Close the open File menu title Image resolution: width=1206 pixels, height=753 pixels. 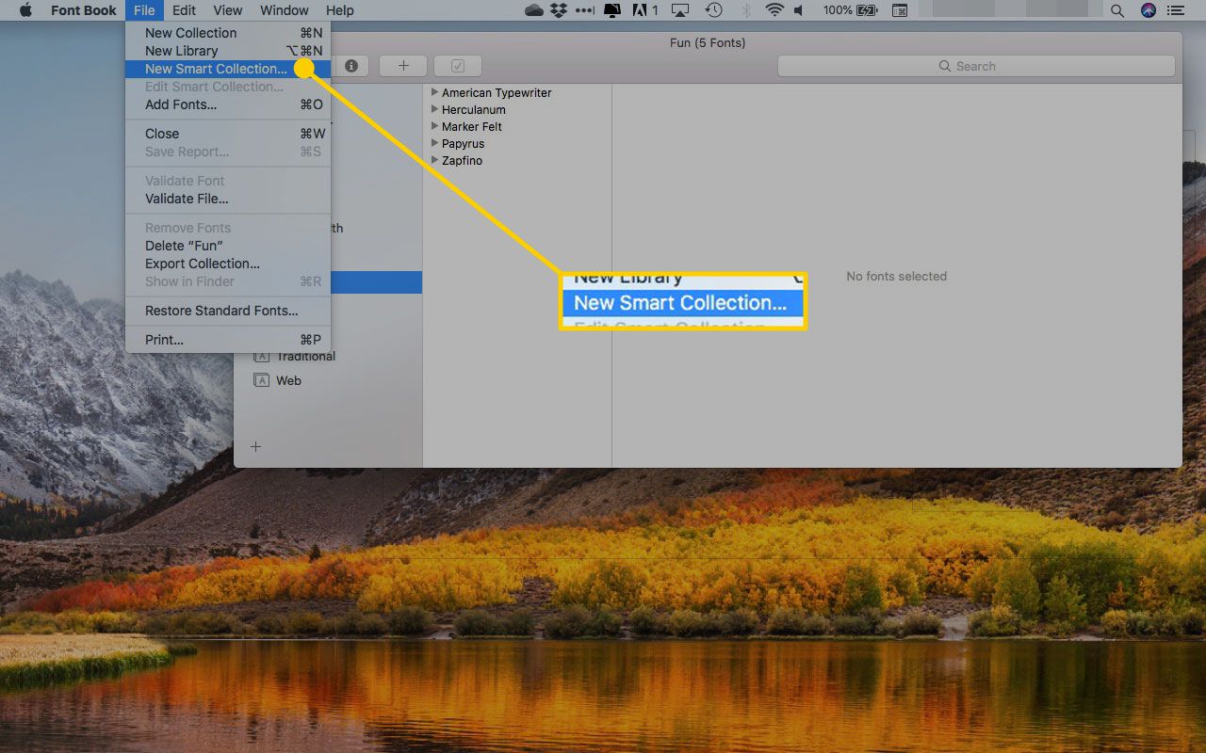point(144,10)
